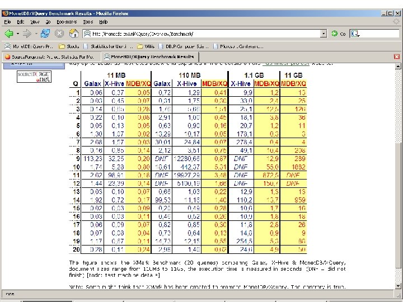Viewport: 403px width, 302px height.
Task: Open the Back button history dropdown arrow
Action: pyautogui.click(x=18, y=34)
